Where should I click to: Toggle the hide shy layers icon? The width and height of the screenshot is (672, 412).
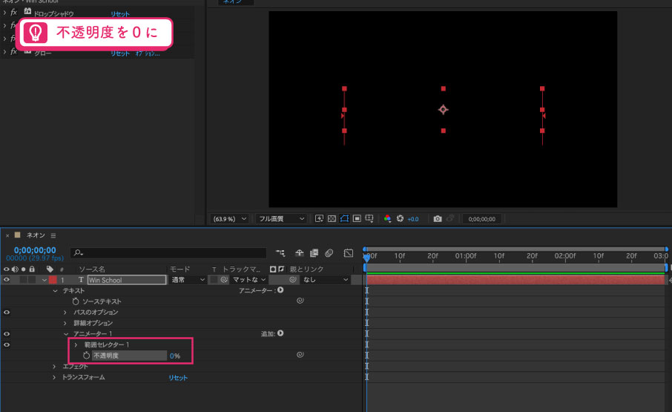[x=300, y=253]
